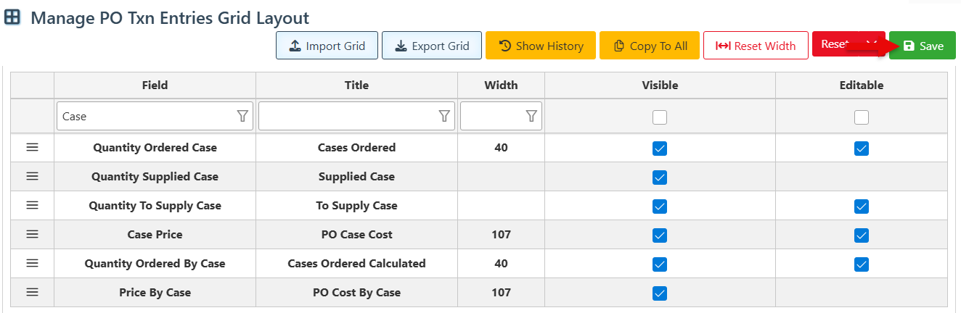Click the drag handle for Price By Case row
This screenshot has height=313, width=961.
32,292
